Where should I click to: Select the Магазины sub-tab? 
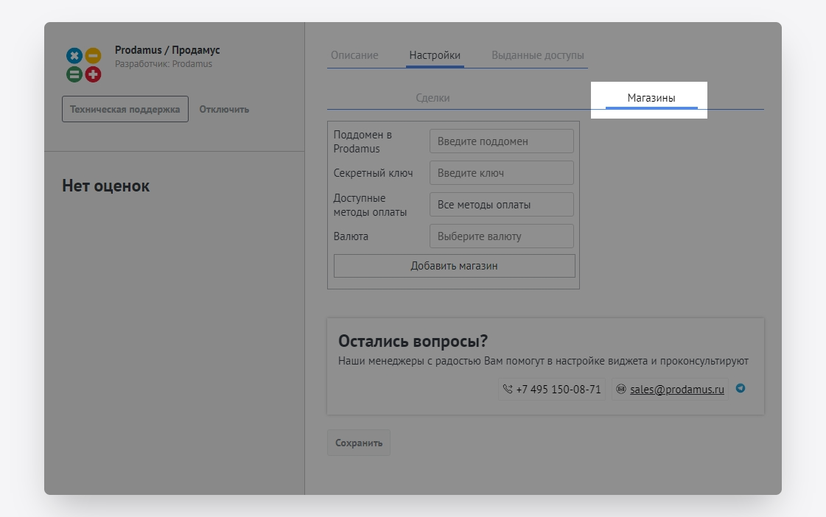pos(651,98)
